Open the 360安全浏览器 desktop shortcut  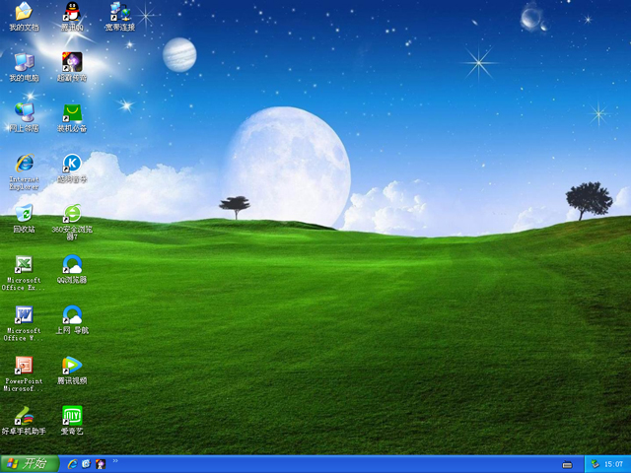pos(72,214)
